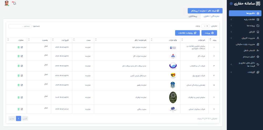Delete the شرکت گاز row with trash icon
Viewport: 263px width, 130px height.
[x=18, y=56]
